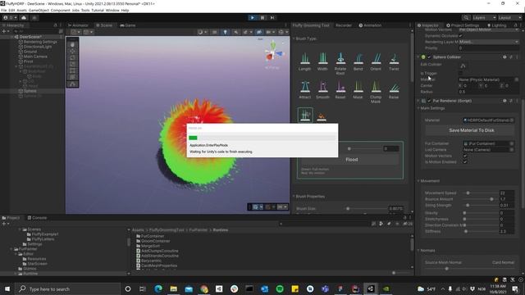Select Main Camera in the Hierarchy

pos(35,57)
